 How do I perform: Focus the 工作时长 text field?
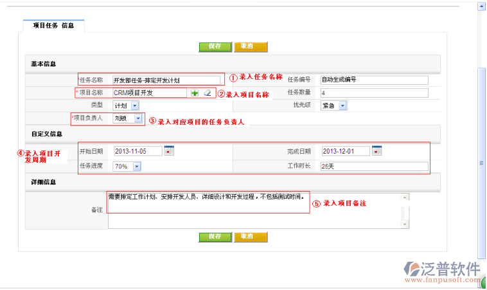(374, 167)
